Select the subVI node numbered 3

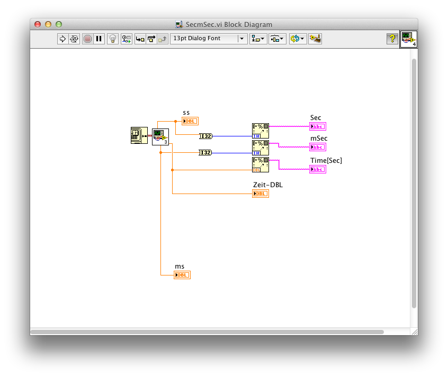160,137
